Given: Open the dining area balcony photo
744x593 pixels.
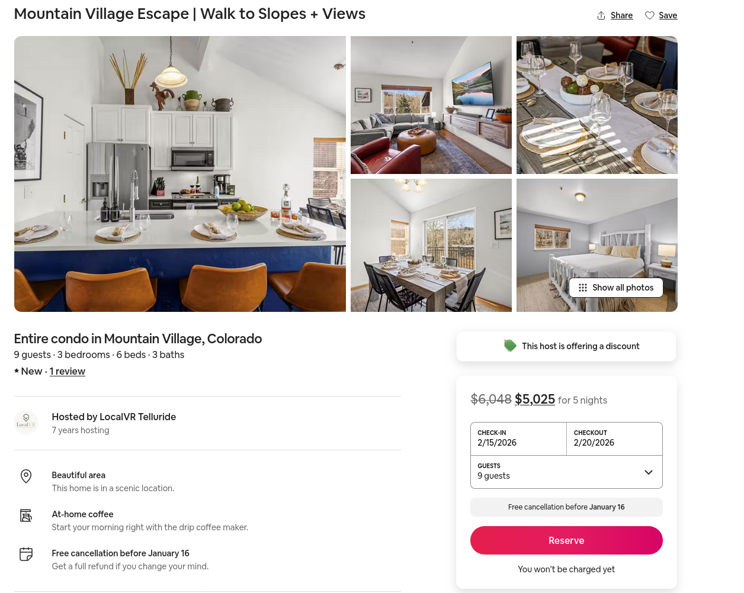Looking at the screenshot, I should click(431, 245).
